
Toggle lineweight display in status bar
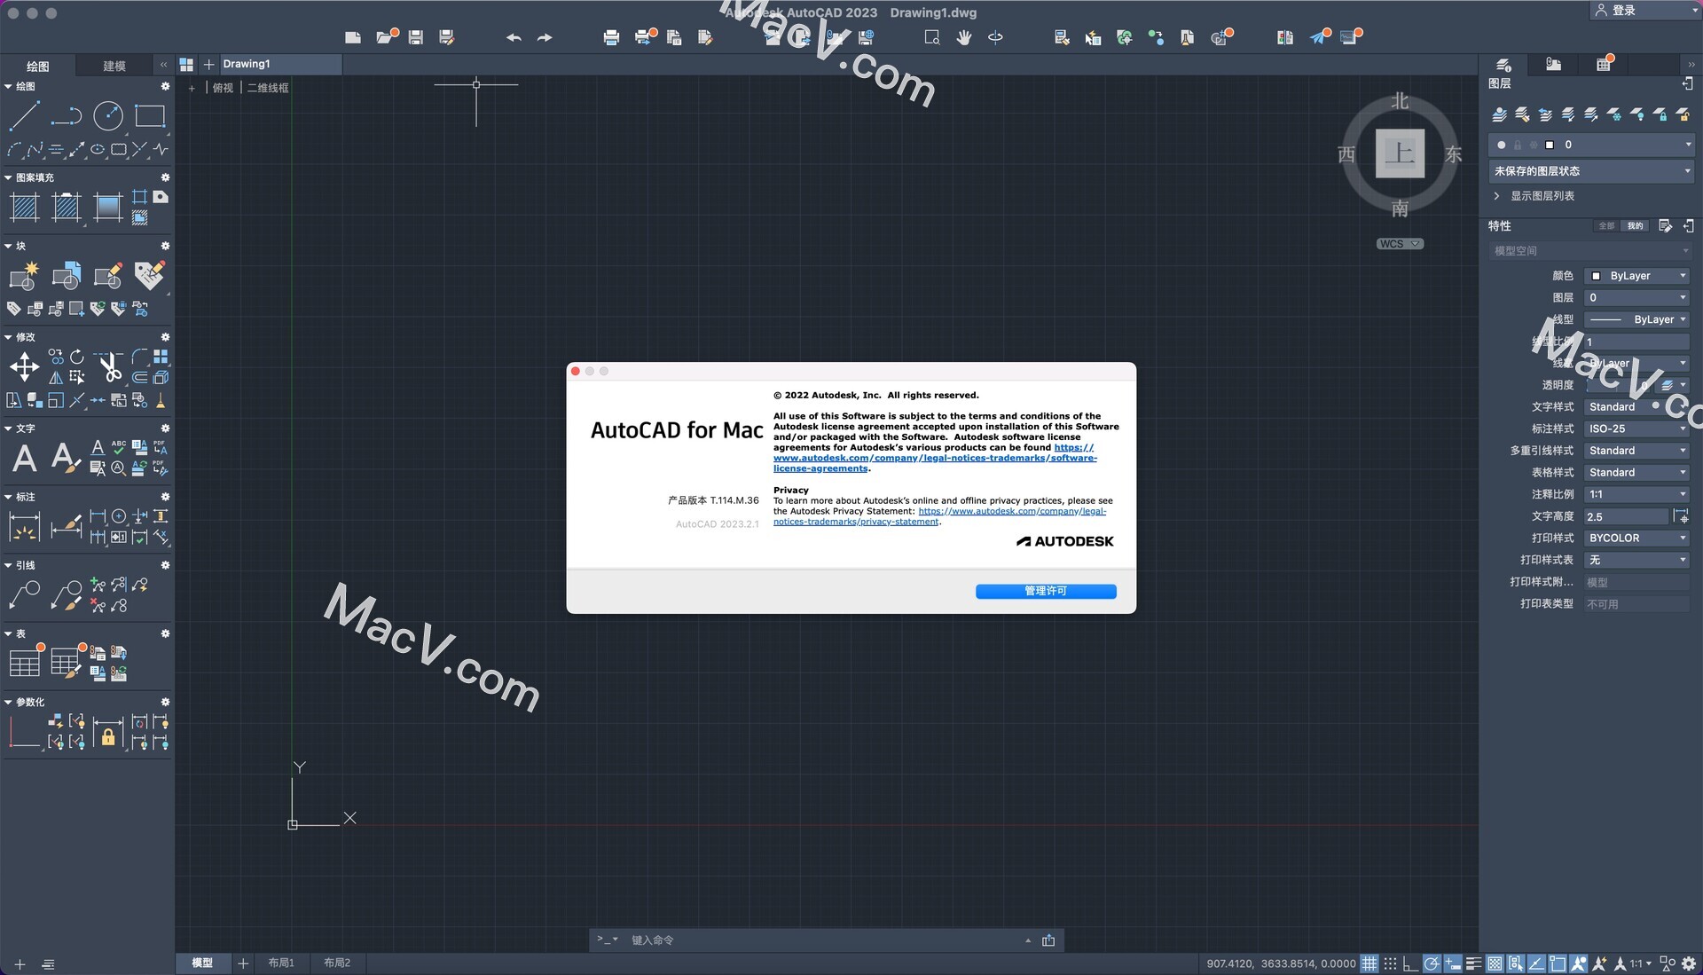[x=1474, y=963]
